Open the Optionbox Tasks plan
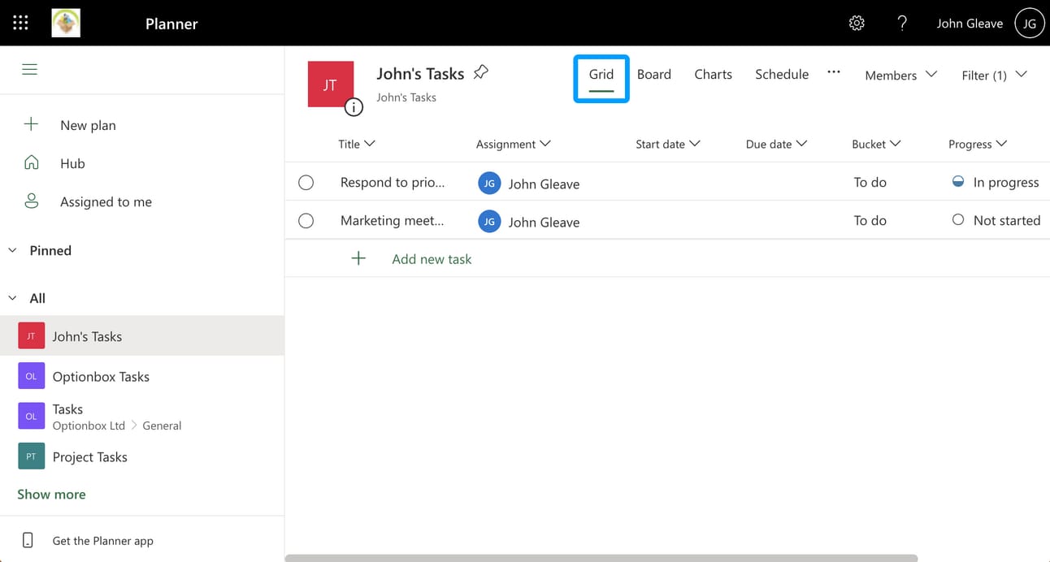 coord(101,376)
